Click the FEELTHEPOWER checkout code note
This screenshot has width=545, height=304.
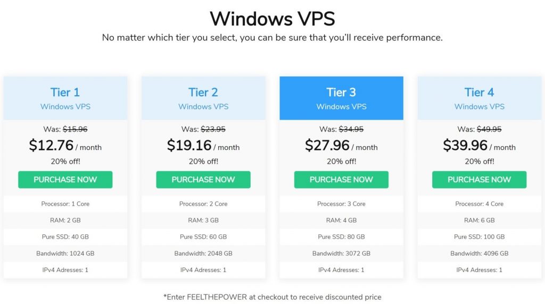(x=272, y=297)
